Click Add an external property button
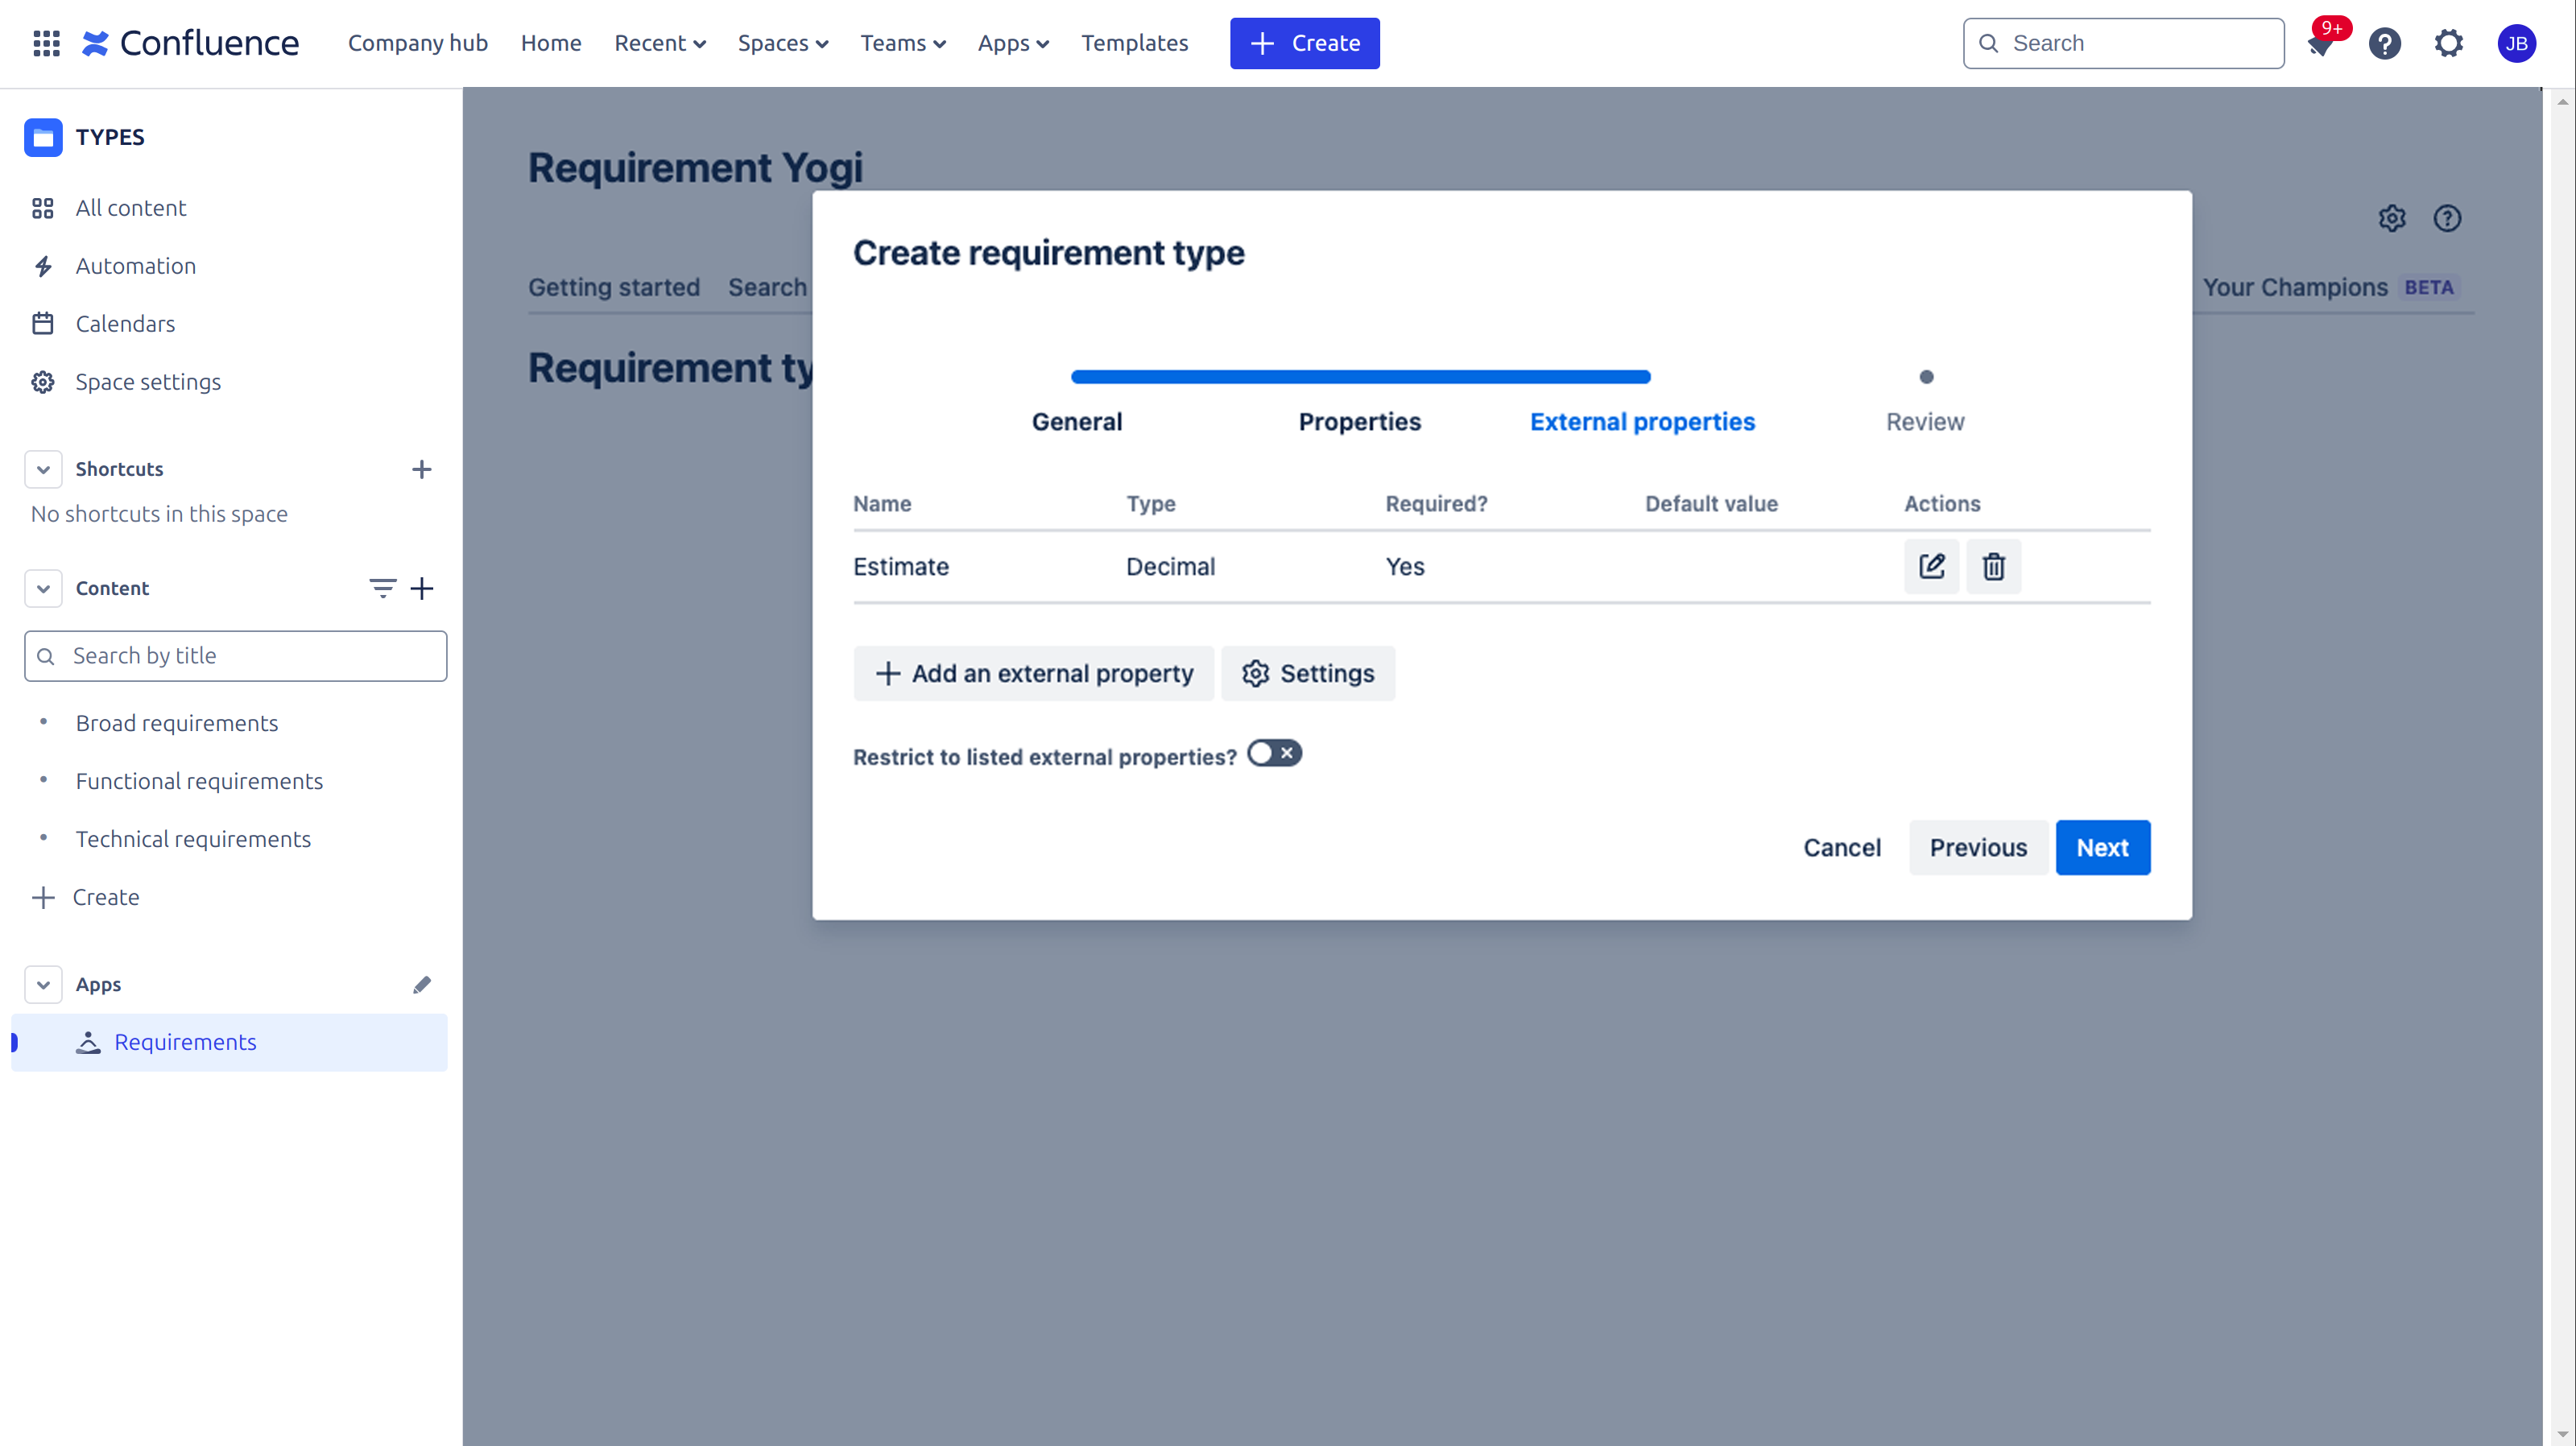This screenshot has height=1446, width=2576. pyautogui.click(x=1034, y=673)
